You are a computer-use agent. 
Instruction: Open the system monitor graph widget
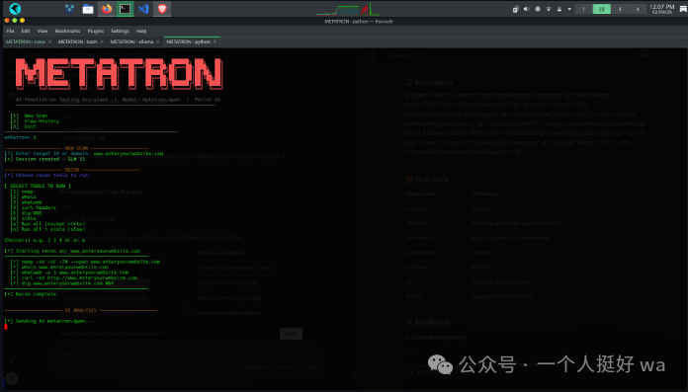(348, 9)
